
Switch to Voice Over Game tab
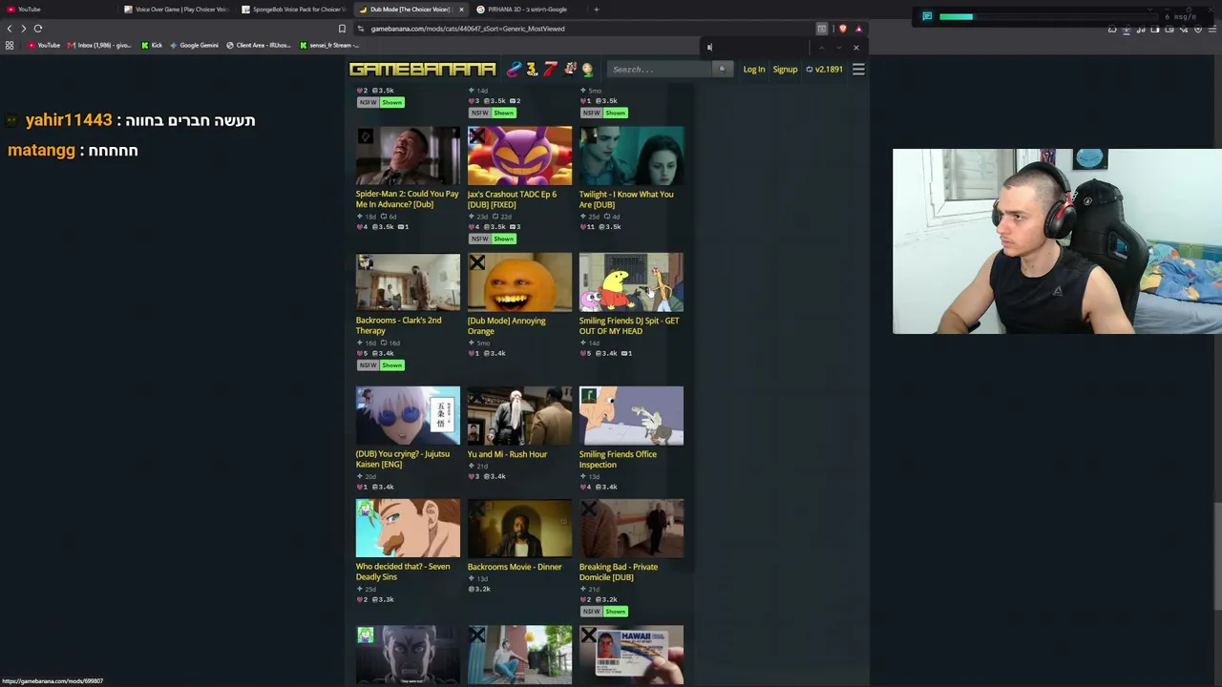(x=177, y=10)
